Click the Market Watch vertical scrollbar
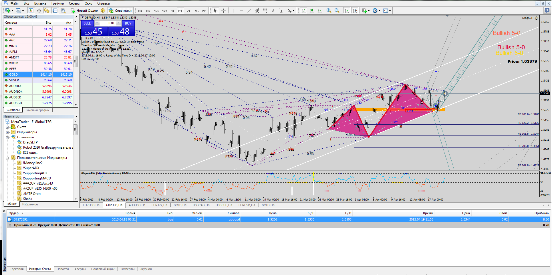The width and height of the screenshot is (554, 275). pos(76,63)
